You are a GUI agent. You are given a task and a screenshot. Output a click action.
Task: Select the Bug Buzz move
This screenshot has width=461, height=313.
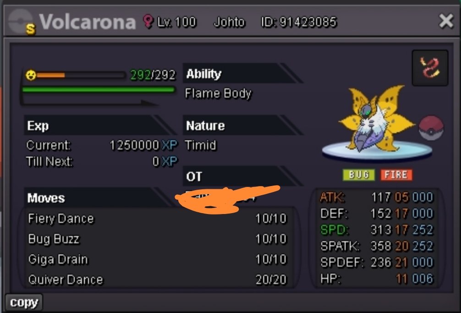[x=157, y=239]
